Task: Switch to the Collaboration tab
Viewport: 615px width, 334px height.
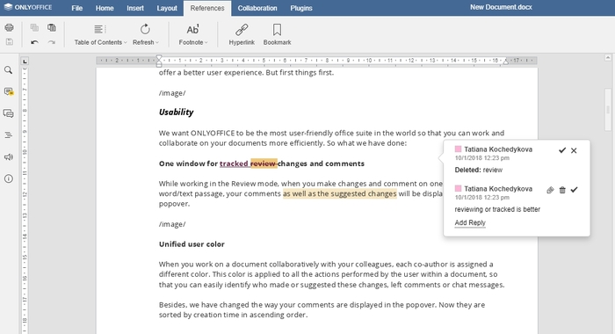Action: [x=257, y=8]
